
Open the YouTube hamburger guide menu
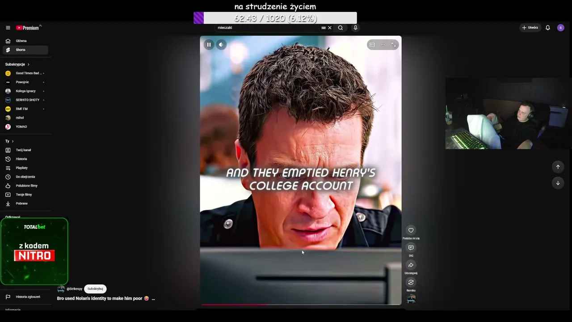pos(8,28)
